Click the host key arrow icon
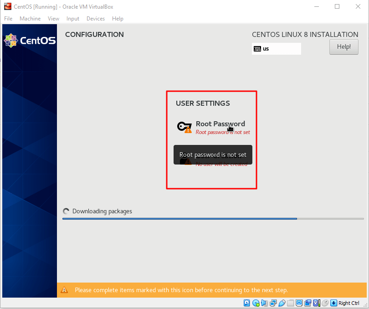The image size is (369, 309). coord(334,303)
